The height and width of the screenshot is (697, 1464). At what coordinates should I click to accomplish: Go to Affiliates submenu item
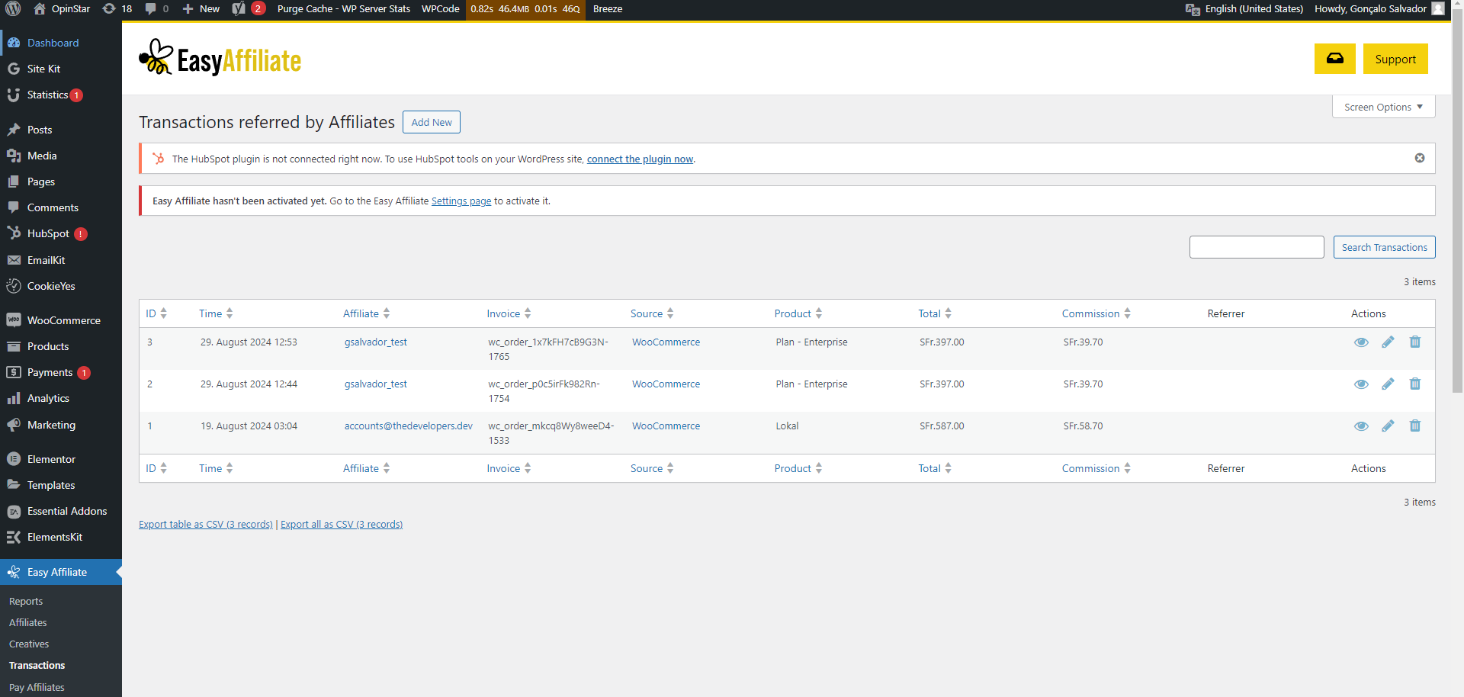[28, 623]
